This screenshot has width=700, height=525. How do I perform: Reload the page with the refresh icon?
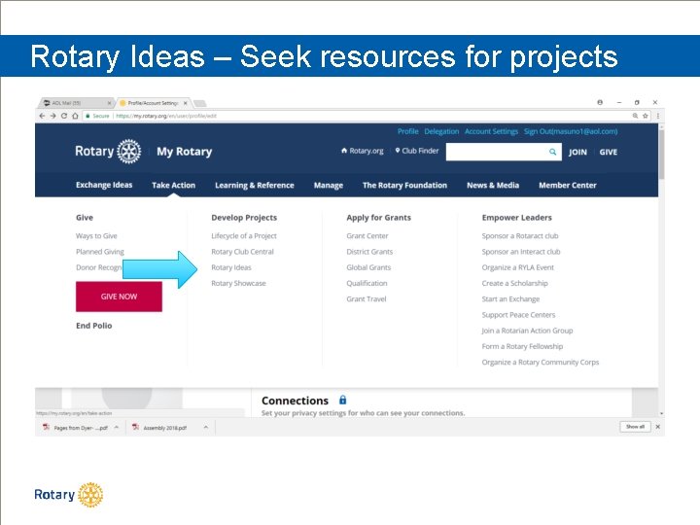pos(64,116)
